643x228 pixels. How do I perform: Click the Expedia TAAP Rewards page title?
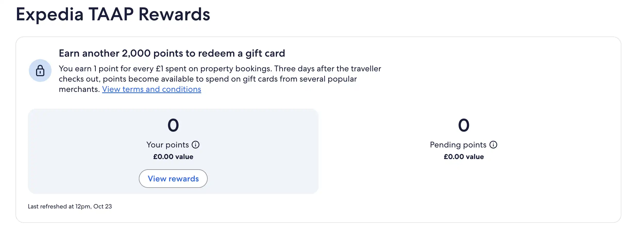113,14
